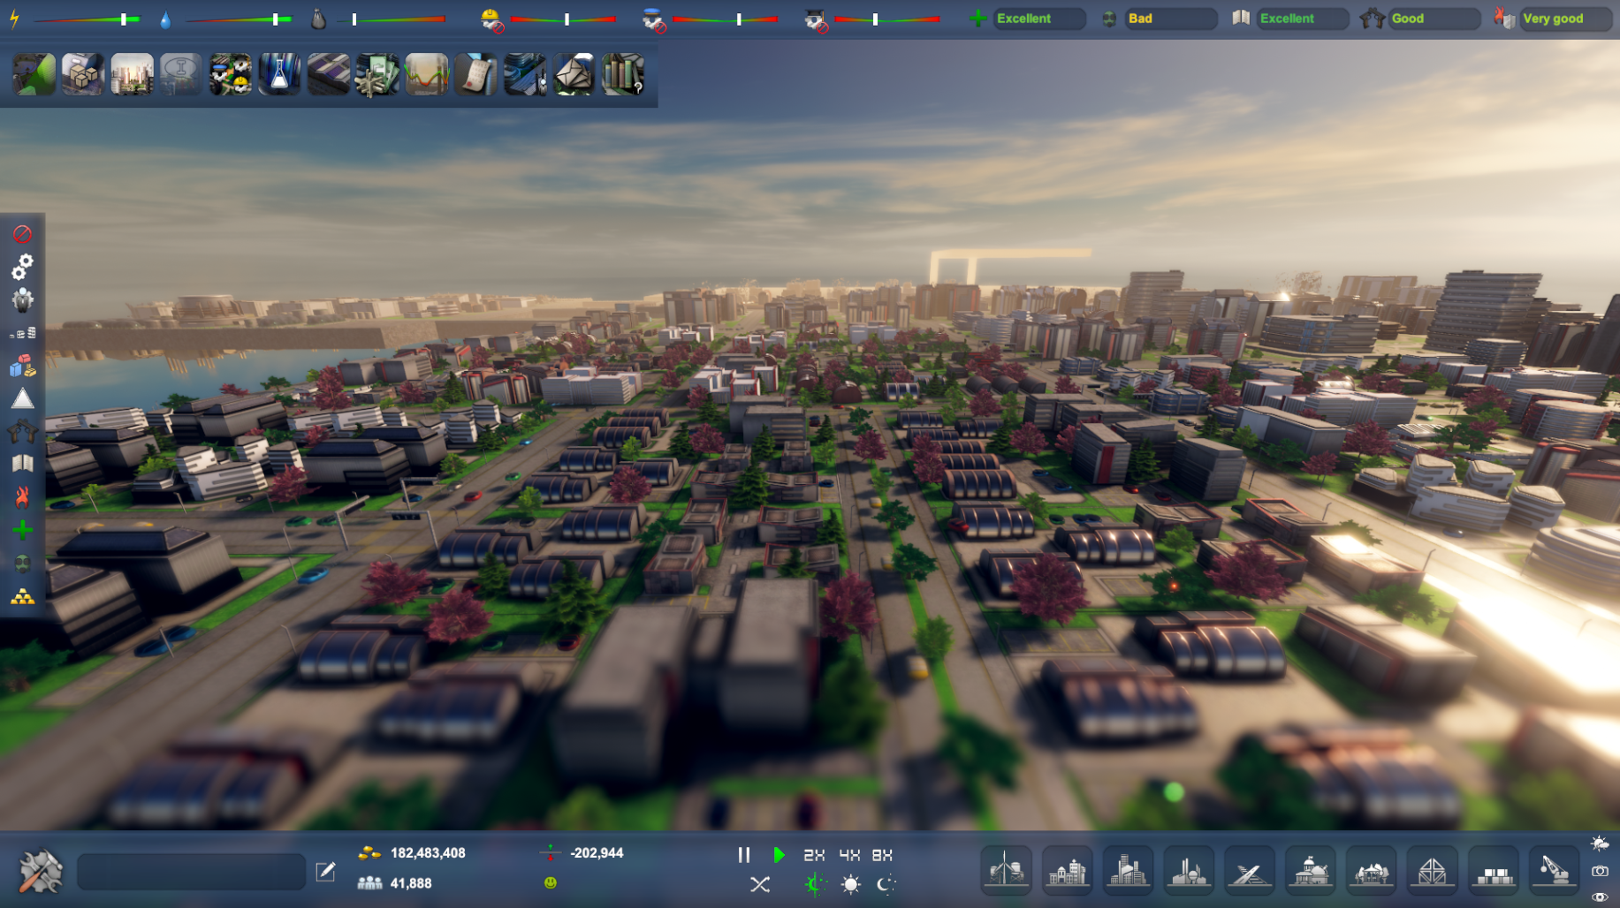
Task: Disable overlays with the red prohibited icon
Action: (22, 234)
